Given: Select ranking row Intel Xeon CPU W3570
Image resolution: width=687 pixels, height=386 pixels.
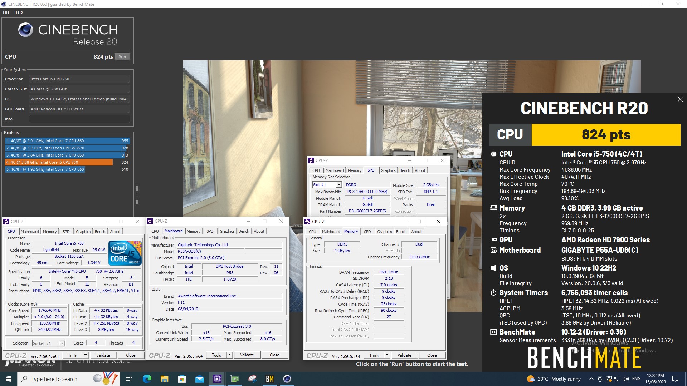Looking at the screenshot, I should coord(67,148).
